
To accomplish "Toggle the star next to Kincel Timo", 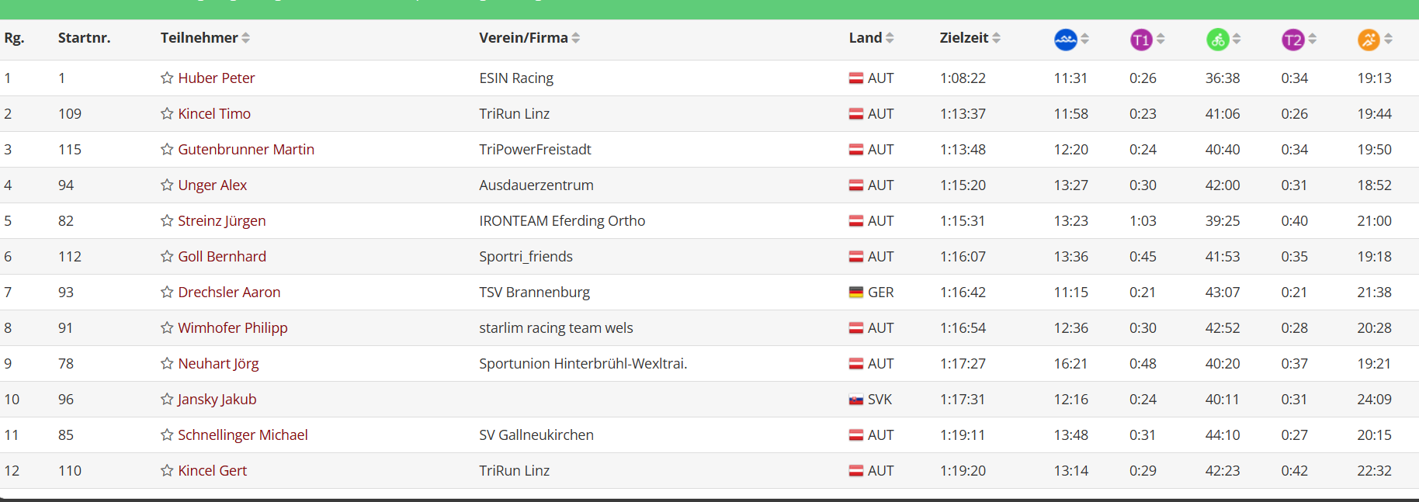I will point(167,113).
